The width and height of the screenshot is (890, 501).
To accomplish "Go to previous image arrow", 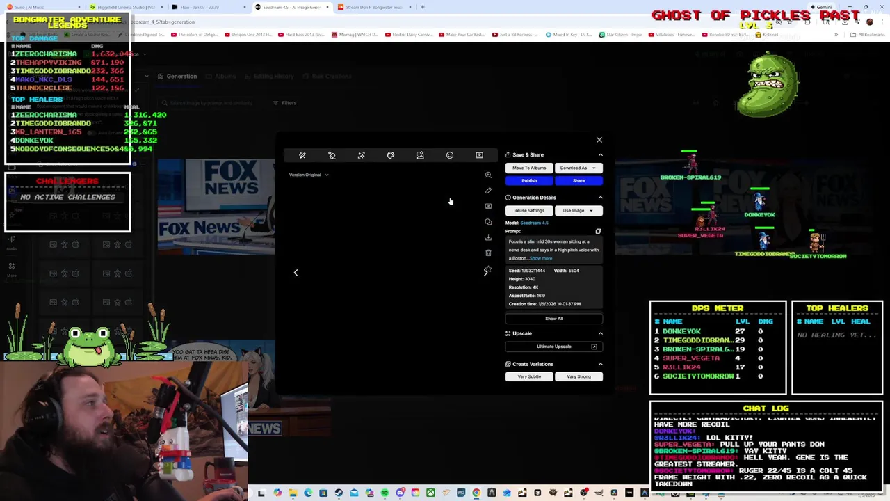I will (x=296, y=273).
